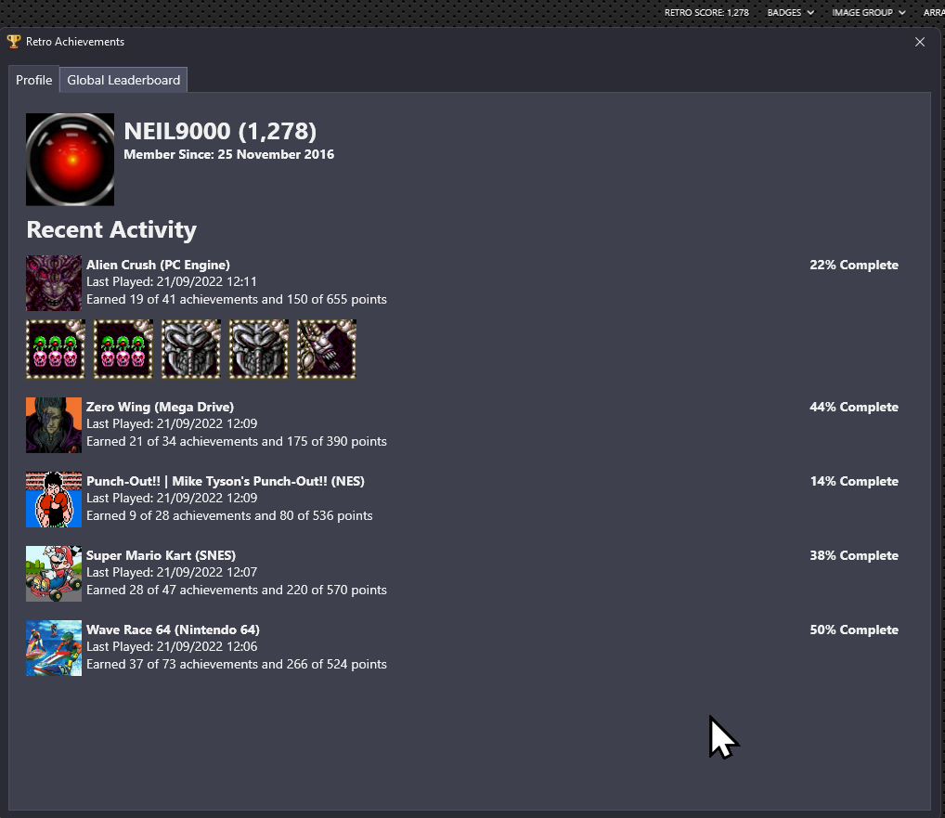Screen dimensions: 945x818
Task: Open the Wave Race 64 thumbnail
Action: point(54,648)
